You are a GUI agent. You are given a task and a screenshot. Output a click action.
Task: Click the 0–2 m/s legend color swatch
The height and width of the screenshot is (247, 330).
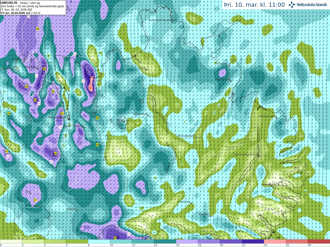(x=11, y=242)
